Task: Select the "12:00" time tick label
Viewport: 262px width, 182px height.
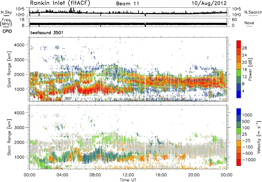Action: point(128,175)
